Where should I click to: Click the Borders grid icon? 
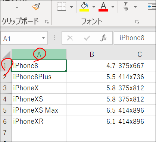[x=62, y=6]
